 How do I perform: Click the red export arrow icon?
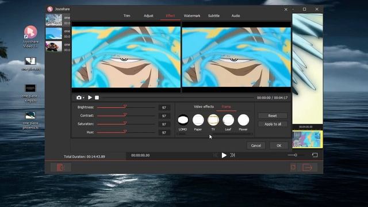coord(307,167)
